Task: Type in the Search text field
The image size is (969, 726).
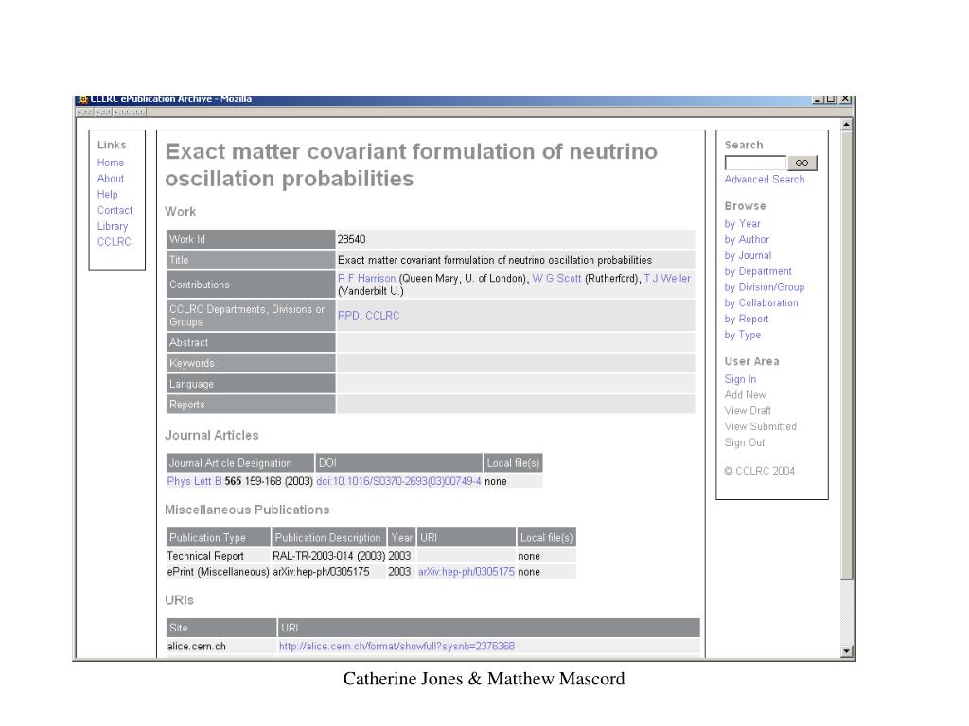Action: pos(755,163)
